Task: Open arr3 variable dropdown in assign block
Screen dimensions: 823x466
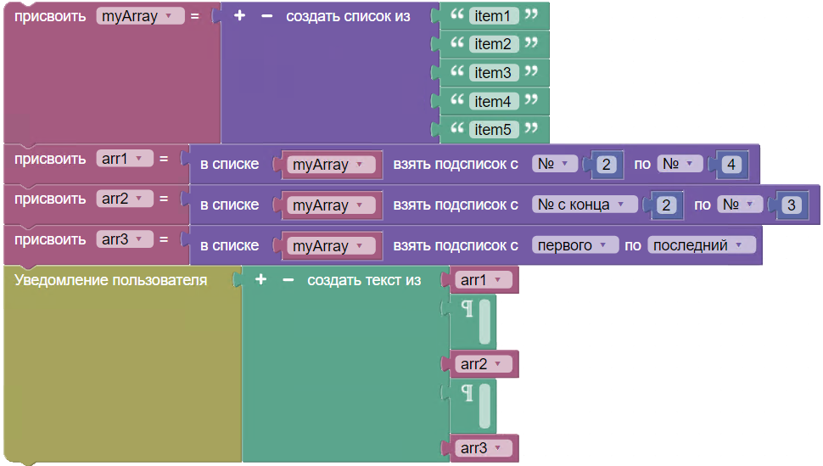Action: click(x=125, y=239)
